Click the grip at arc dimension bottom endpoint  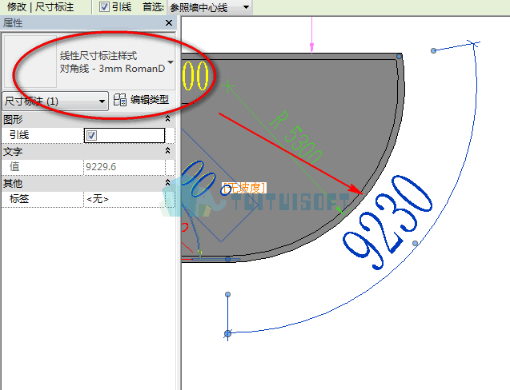pyautogui.click(x=227, y=333)
